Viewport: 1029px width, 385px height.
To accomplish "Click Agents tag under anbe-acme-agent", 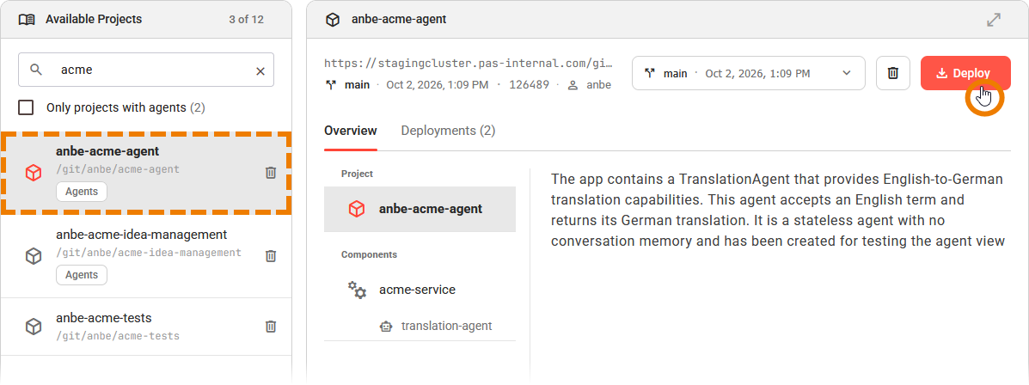I will tap(82, 192).
